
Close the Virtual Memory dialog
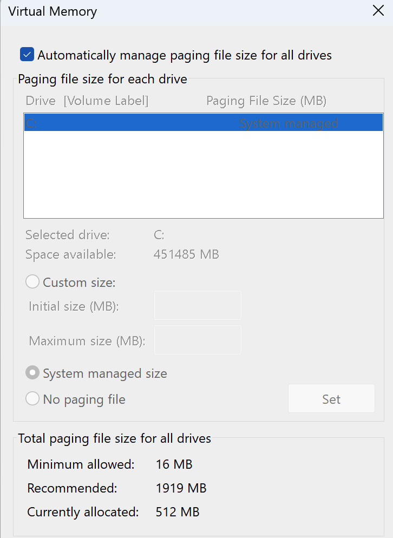(378, 11)
